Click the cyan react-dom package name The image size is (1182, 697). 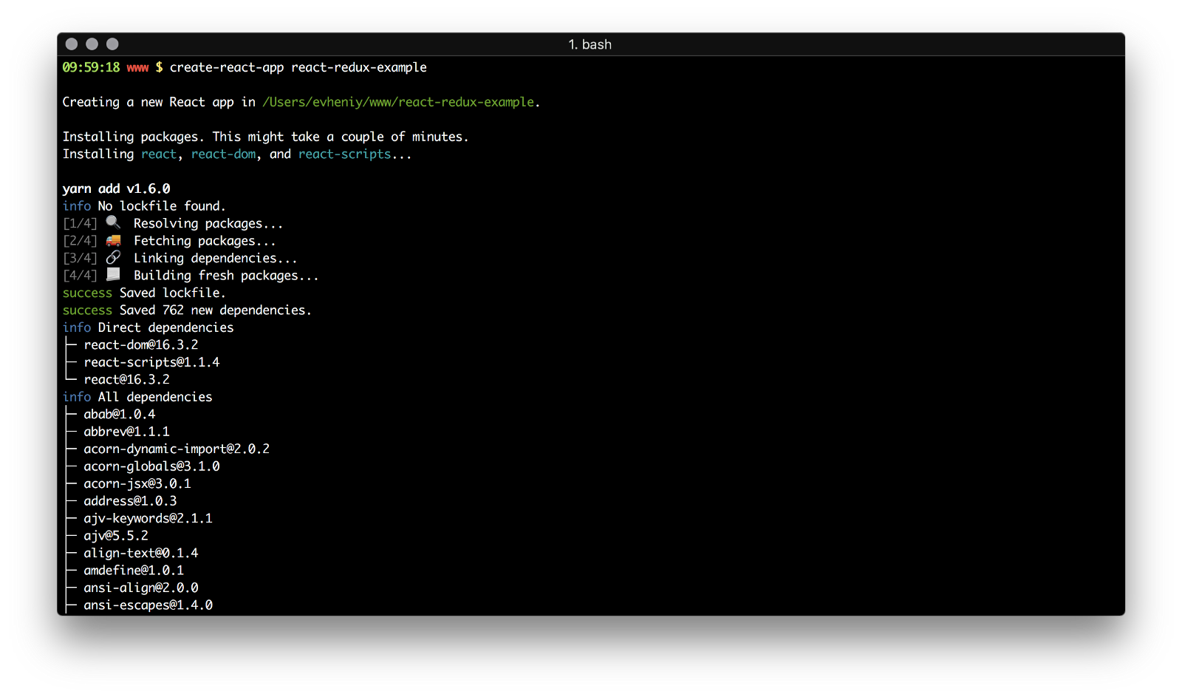click(x=224, y=154)
